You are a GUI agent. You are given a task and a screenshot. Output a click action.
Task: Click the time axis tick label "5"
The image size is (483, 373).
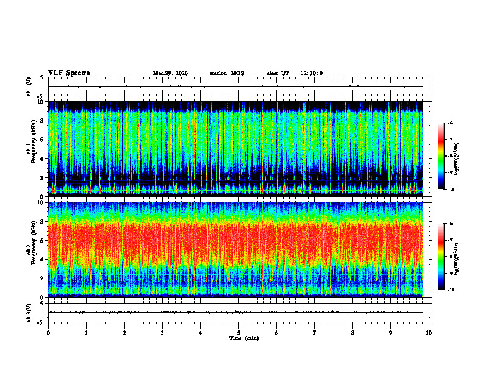(x=238, y=333)
